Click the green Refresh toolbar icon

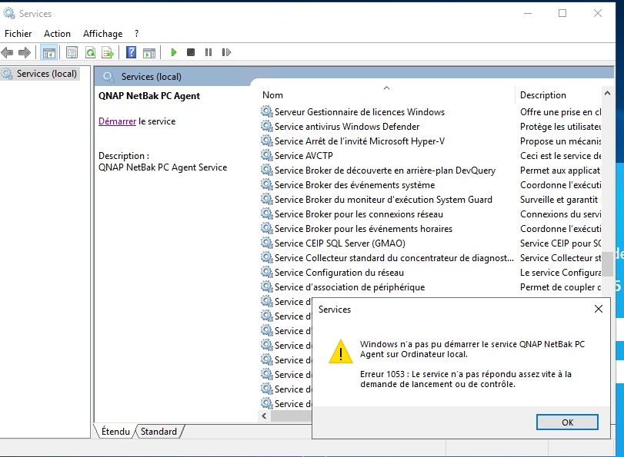90,52
